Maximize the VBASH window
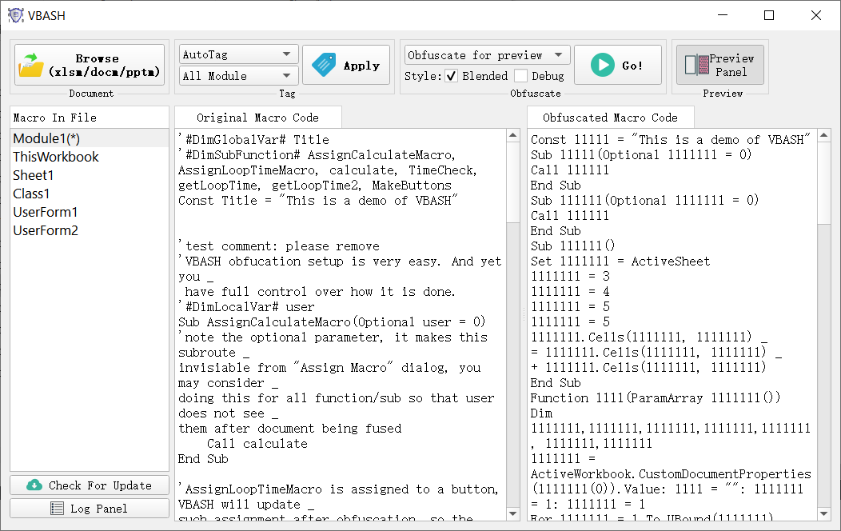The width and height of the screenshot is (841, 531). [769, 15]
